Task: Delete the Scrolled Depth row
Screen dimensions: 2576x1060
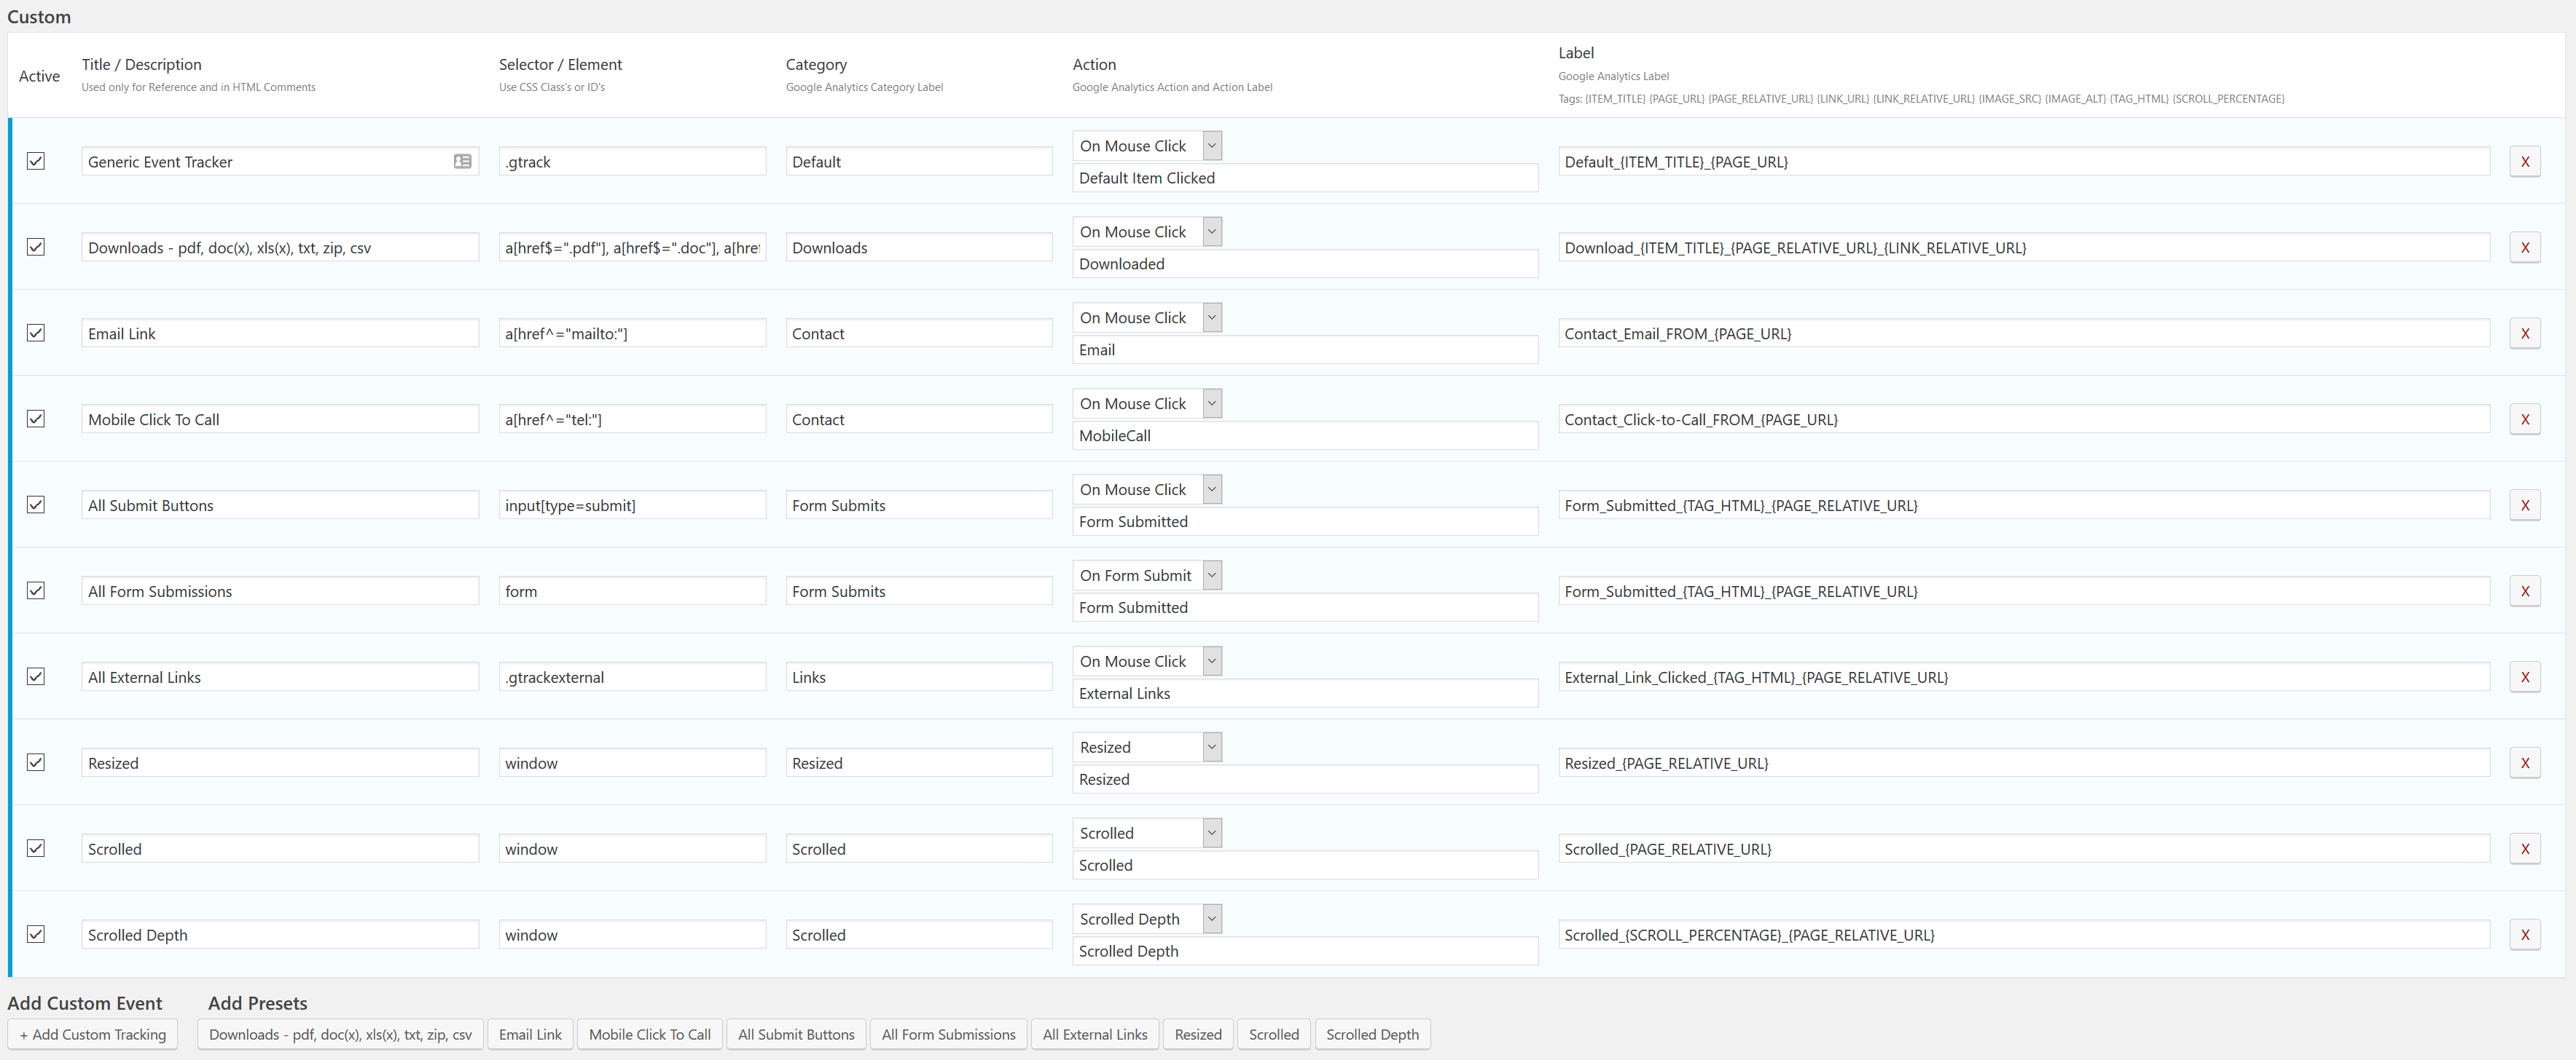Action: click(2524, 935)
